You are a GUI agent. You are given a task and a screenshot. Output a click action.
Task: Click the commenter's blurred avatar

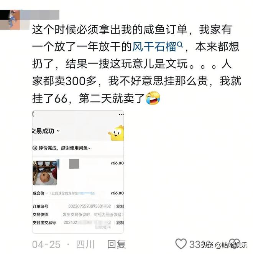(10, 20)
